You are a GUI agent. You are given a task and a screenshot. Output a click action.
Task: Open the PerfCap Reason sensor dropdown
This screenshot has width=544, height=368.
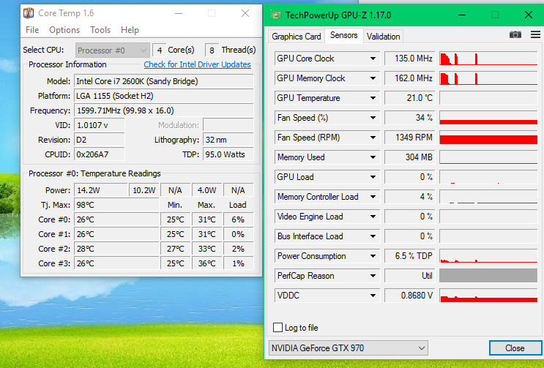tap(373, 276)
